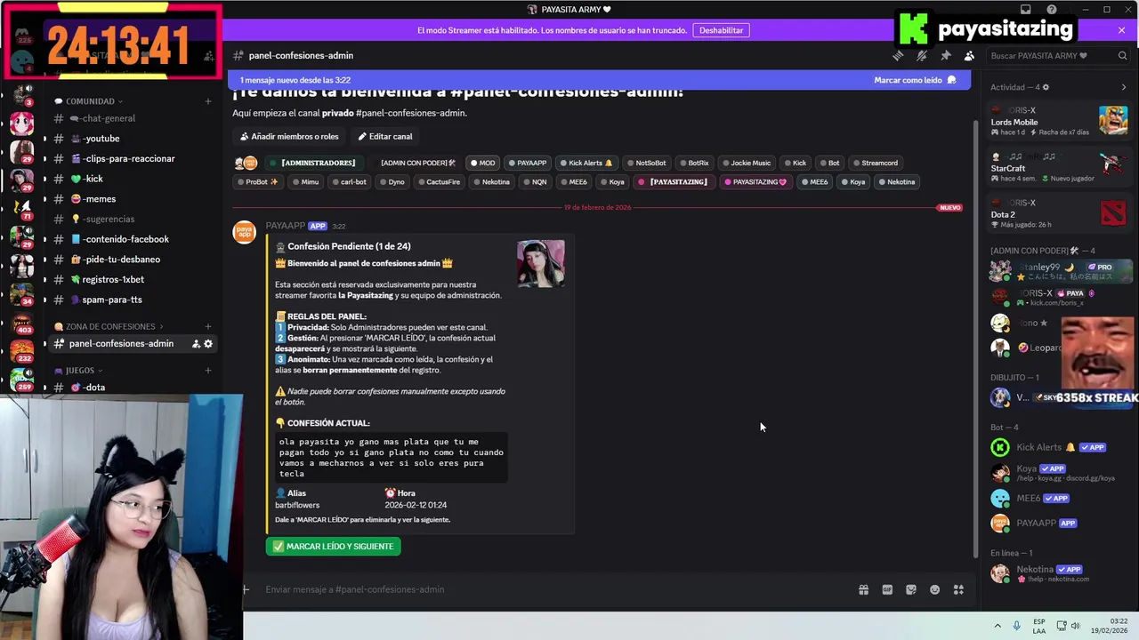The width and height of the screenshot is (1139, 640).
Task: Add channel to COMUNIDAD with plus icon
Action: 208,101
